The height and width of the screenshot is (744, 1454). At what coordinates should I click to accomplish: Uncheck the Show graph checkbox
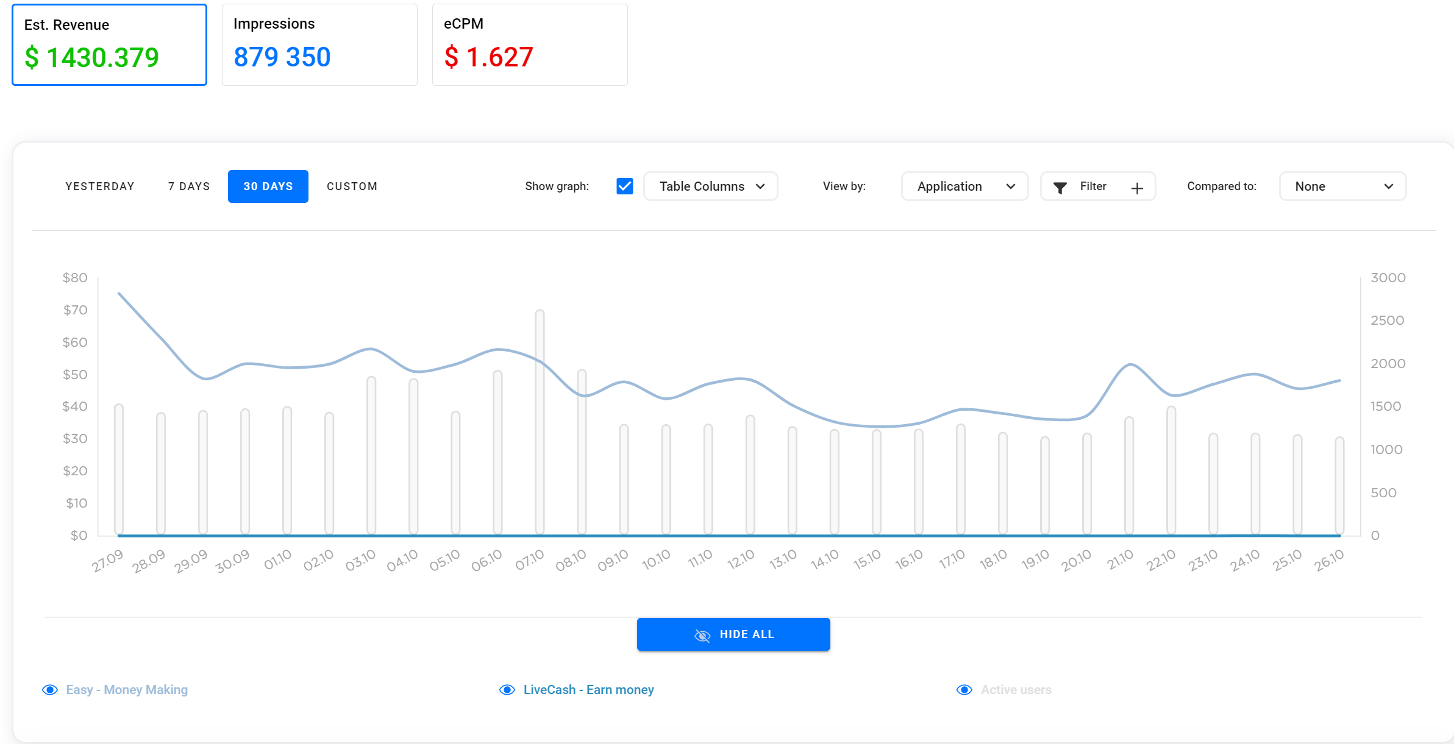click(x=625, y=186)
